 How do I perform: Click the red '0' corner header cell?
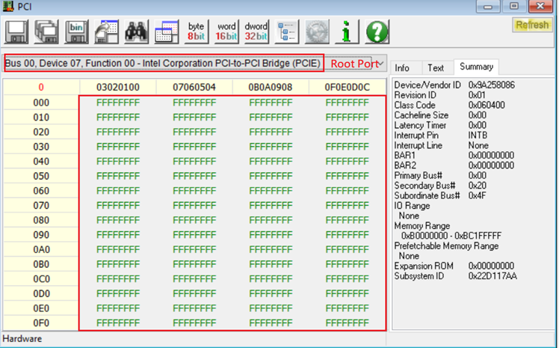click(41, 87)
